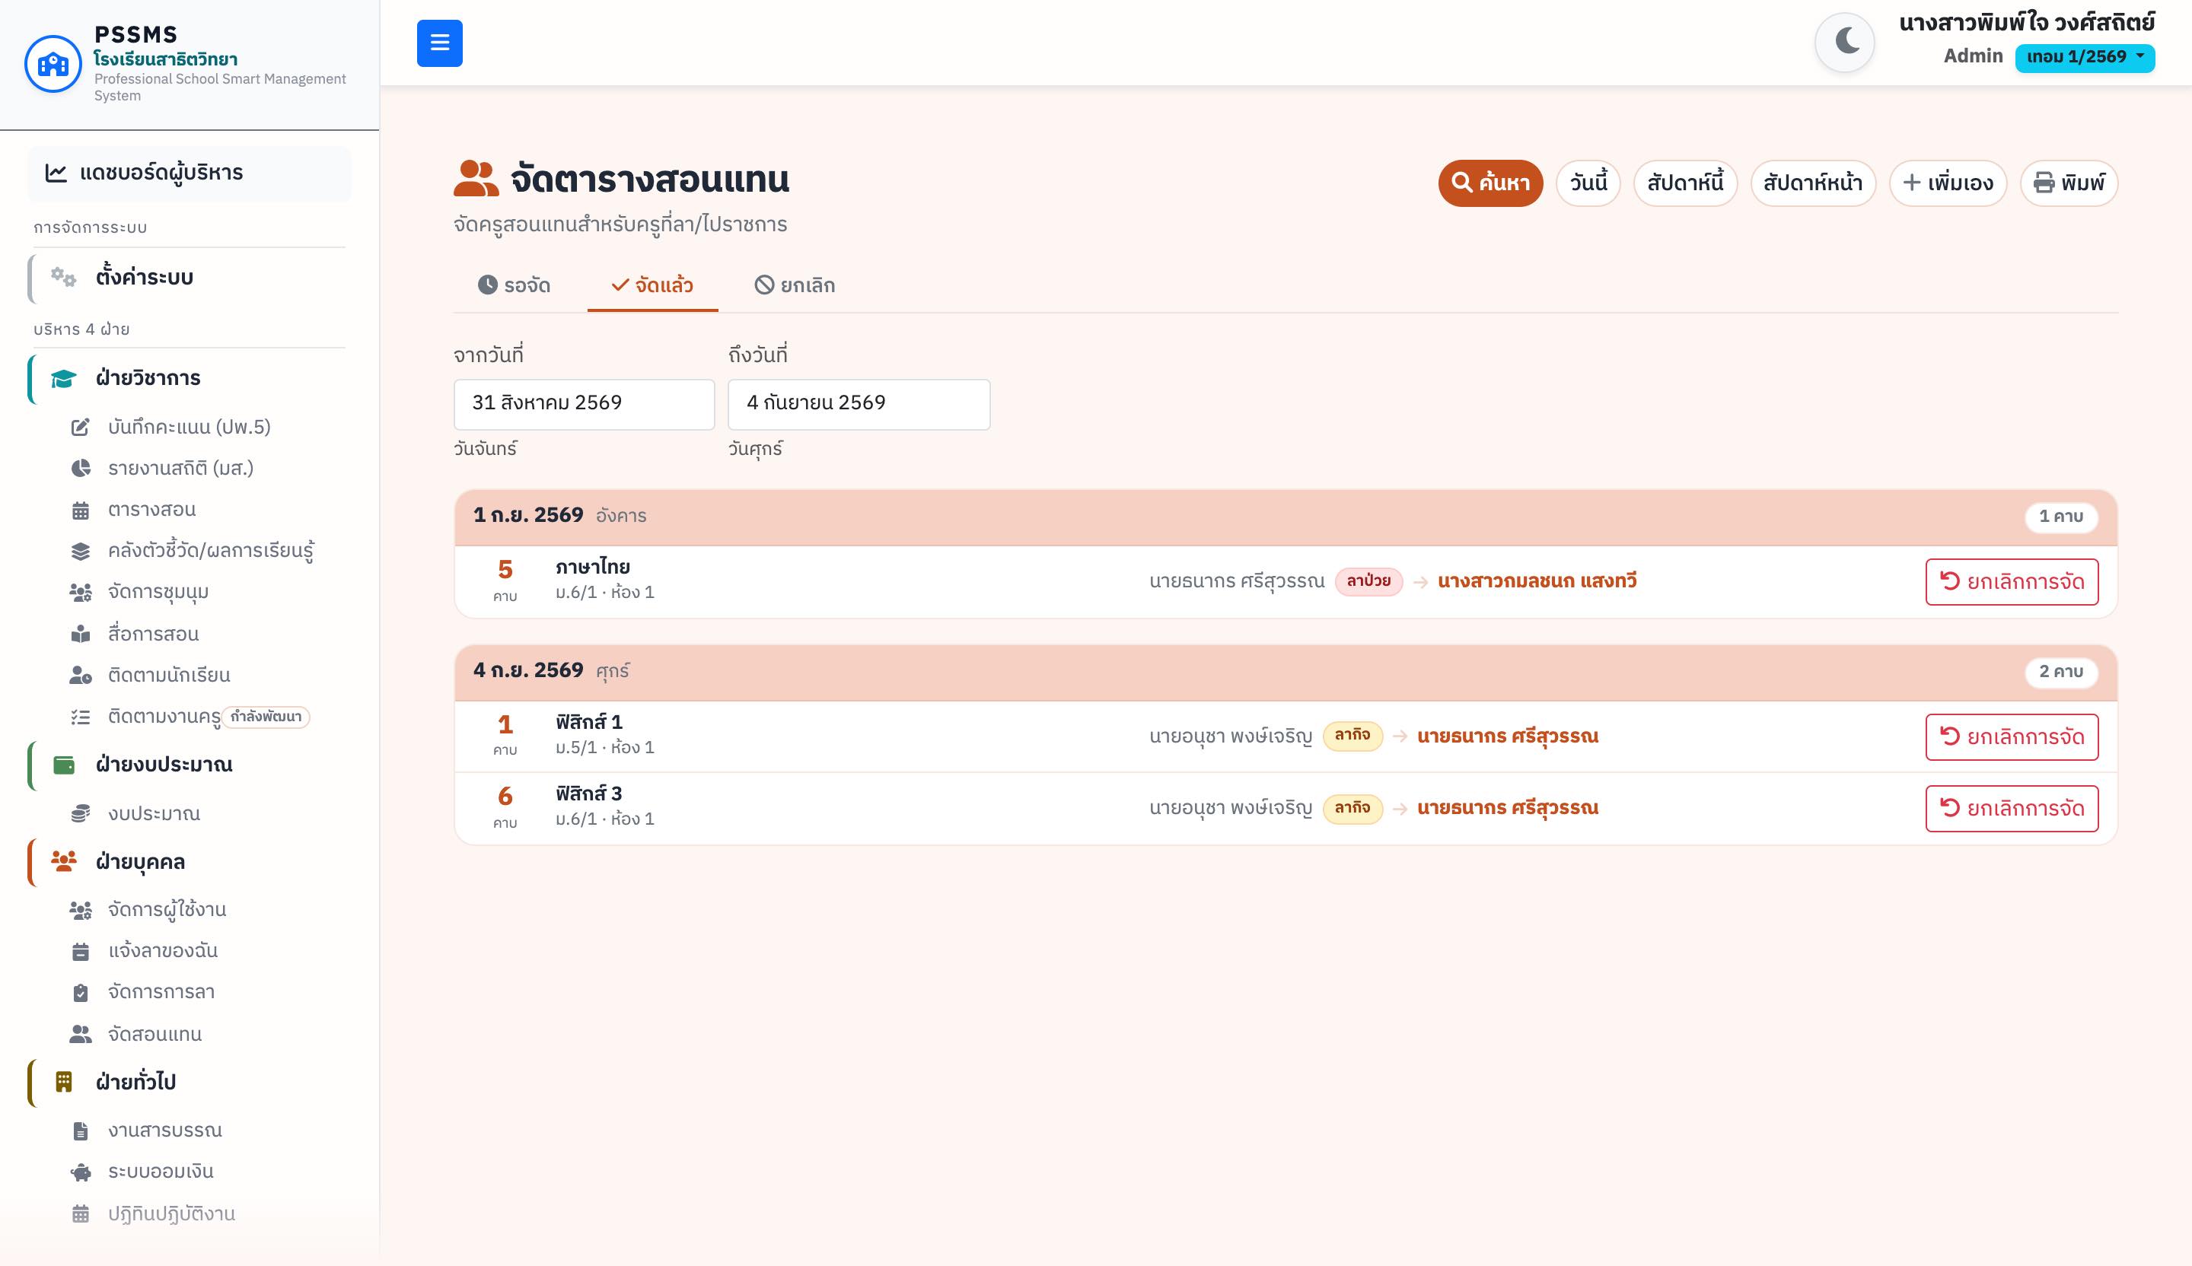2192x1266 pixels.
Task: Toggle dark mode moon icon
Action: tap(1846, 42)
